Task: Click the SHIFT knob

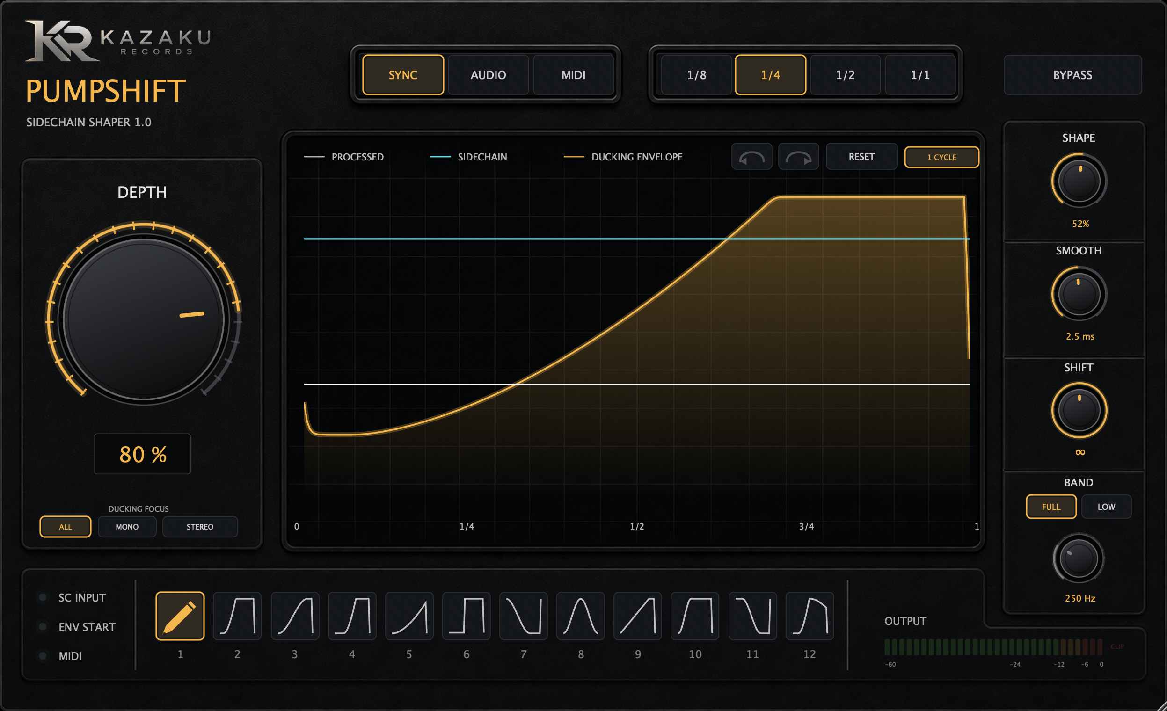Action: coord(1079,410)
